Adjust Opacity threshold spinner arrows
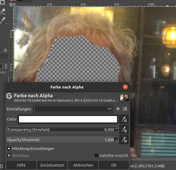The image size is (176, 170). [x=116, y=140]
